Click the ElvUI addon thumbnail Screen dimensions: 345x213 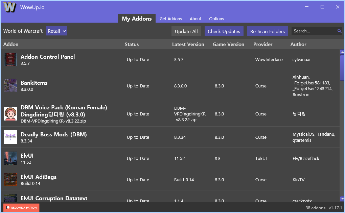pos(10,158)
